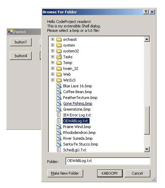This screenshot has width=165, height=188.
Task: Expand the WinSxS folder node
Action: (x=52, y=80)
